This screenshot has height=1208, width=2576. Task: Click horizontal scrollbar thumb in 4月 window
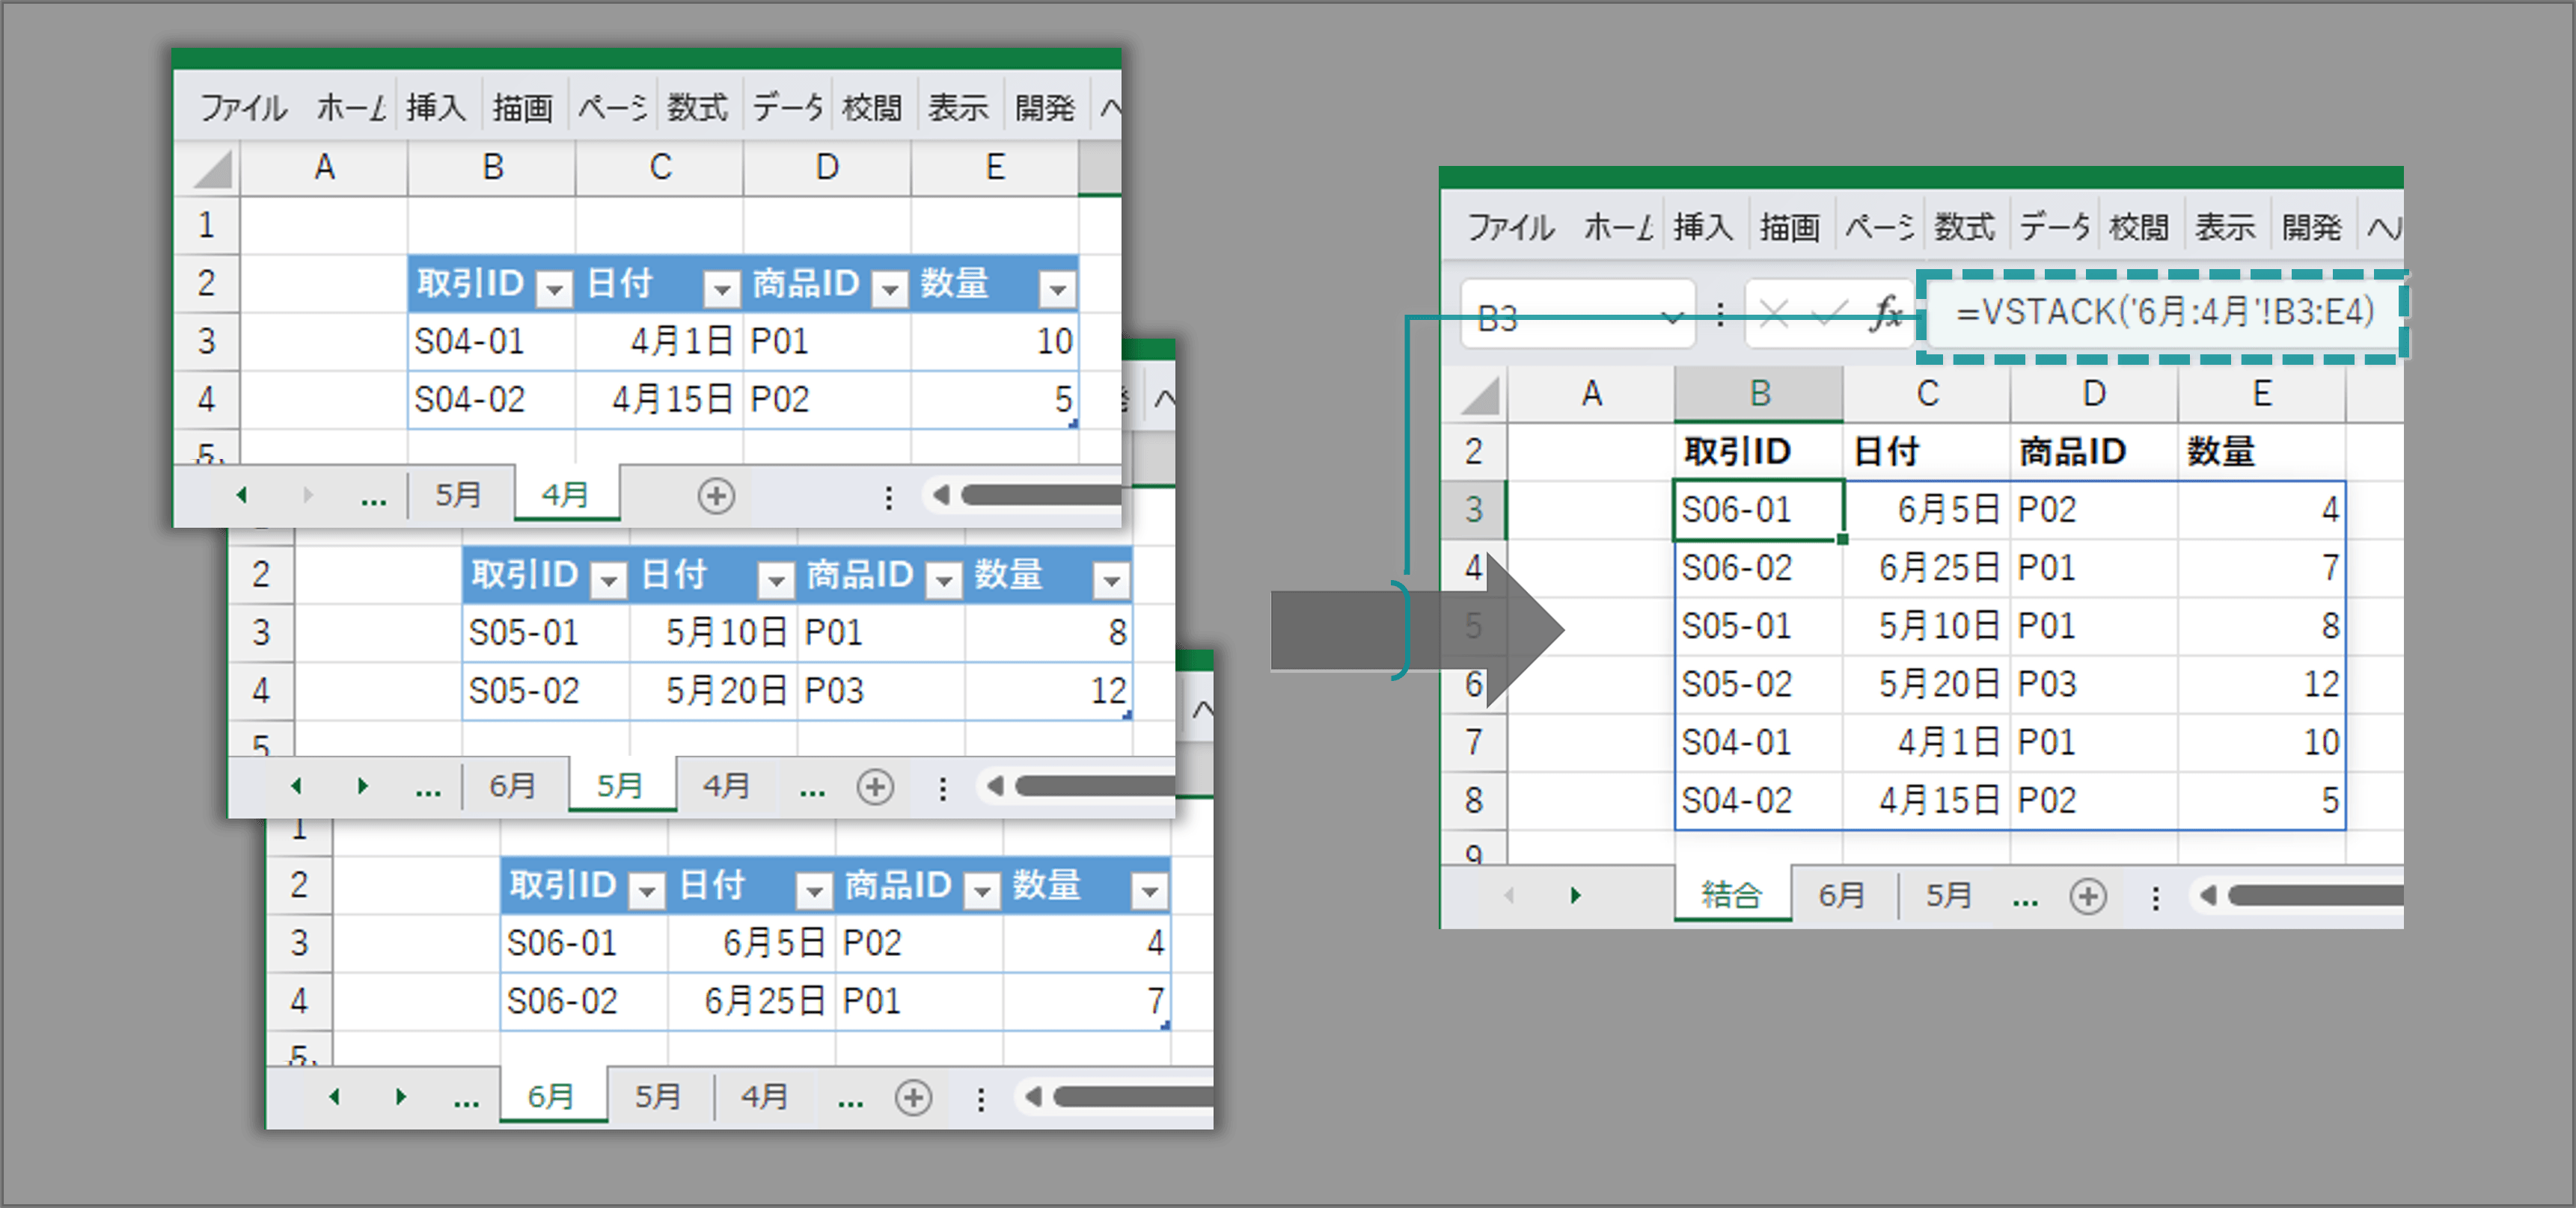1040,495
